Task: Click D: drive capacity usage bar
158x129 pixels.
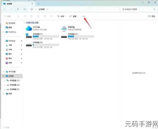Action: pyautogui.click(x=81, y=36)
